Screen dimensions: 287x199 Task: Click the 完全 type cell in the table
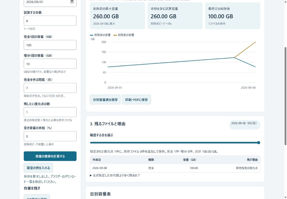[x=151, y=168]
